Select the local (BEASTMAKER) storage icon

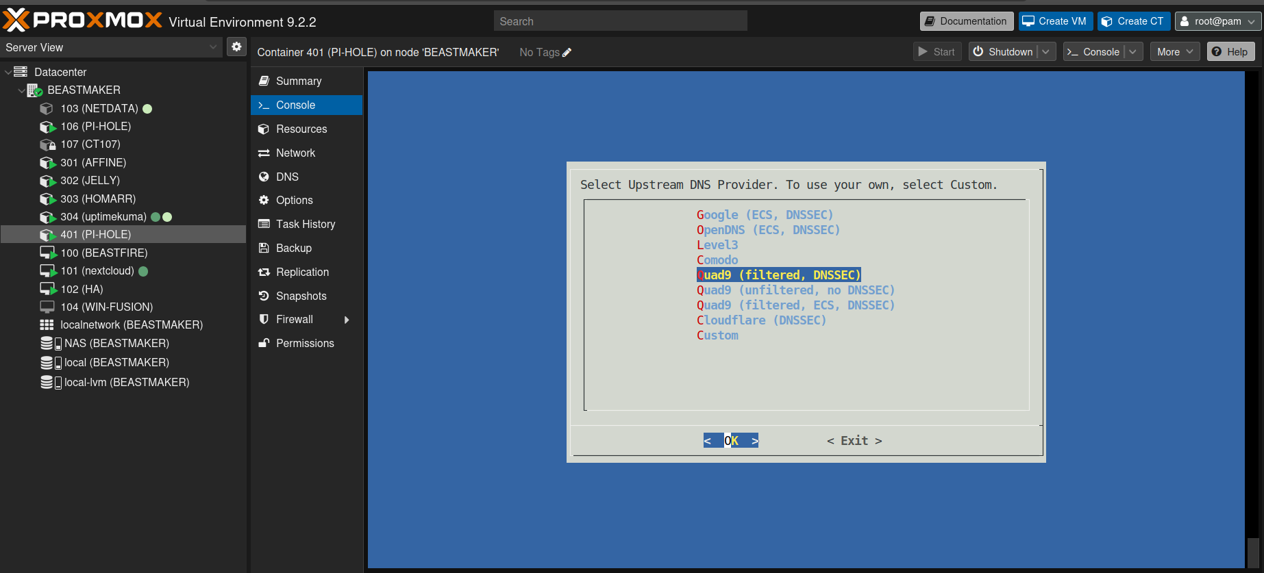tap(51, 363)
